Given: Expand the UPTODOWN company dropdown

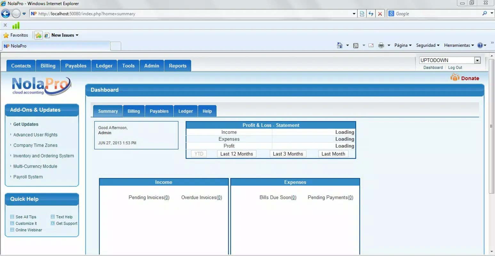Looking at the screenshot, I should [477, 60].
